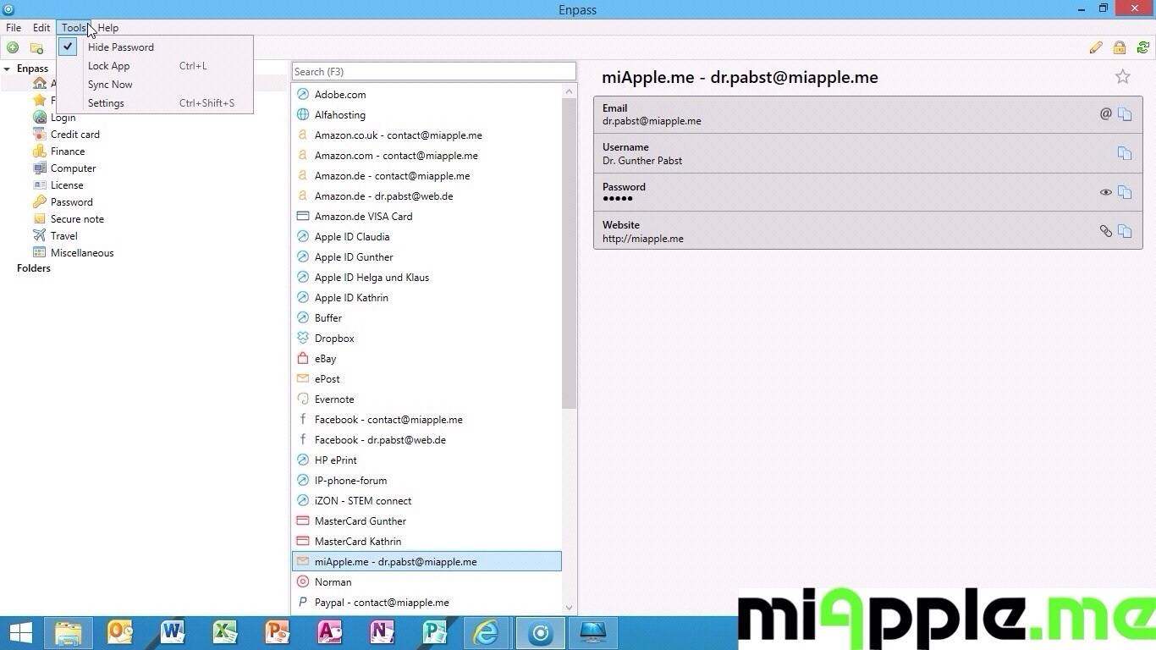Copy the Username field value
Image resolution: width=1156 pixels, height=650 pixels.
point(1125,153)
